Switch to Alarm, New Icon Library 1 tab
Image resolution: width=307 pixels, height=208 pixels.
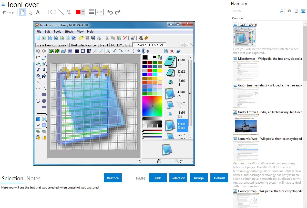coord(52,45)
